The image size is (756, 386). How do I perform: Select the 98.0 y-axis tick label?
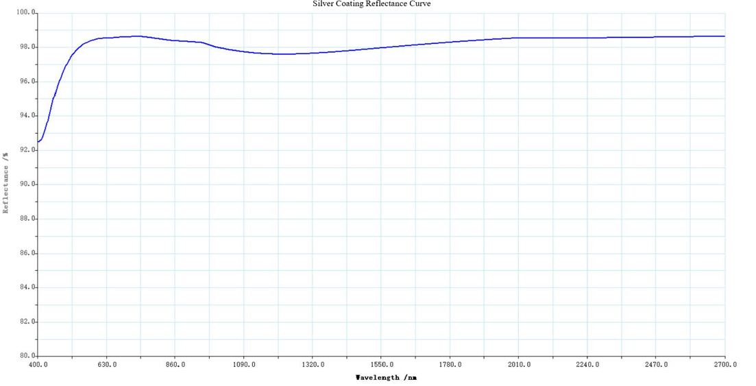(26, 47)
